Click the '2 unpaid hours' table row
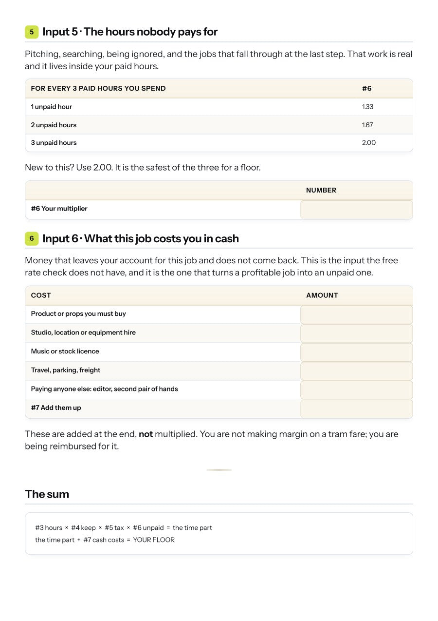 point(219,125)
